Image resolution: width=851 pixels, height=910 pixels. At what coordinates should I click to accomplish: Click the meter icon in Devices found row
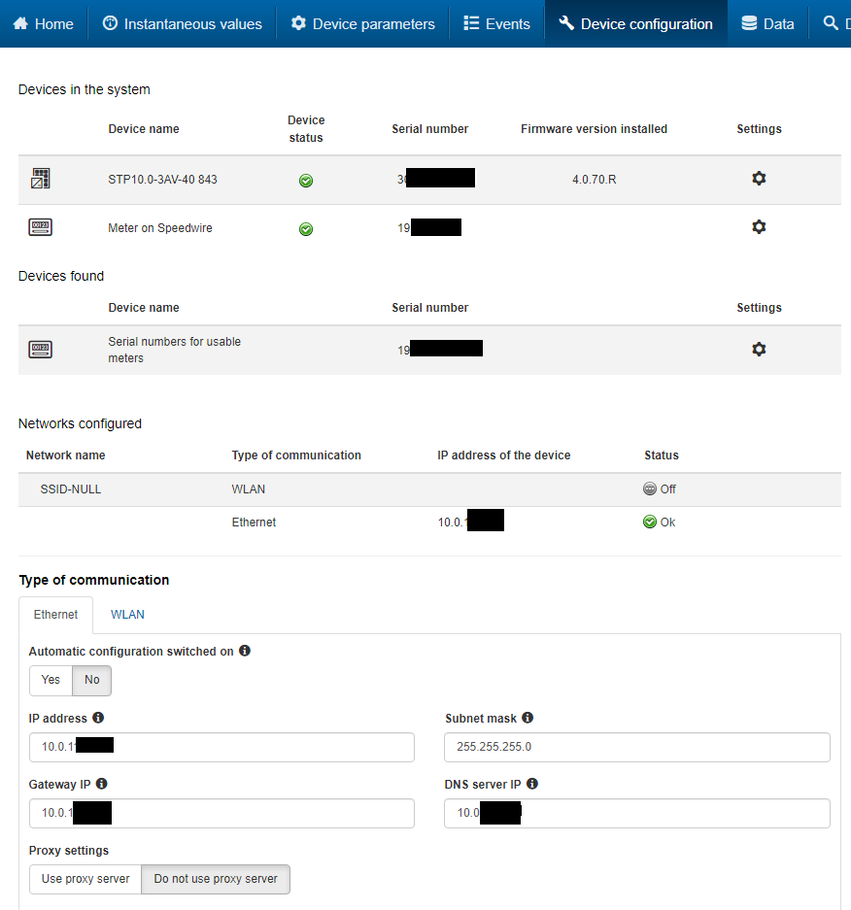pos(40,349)
